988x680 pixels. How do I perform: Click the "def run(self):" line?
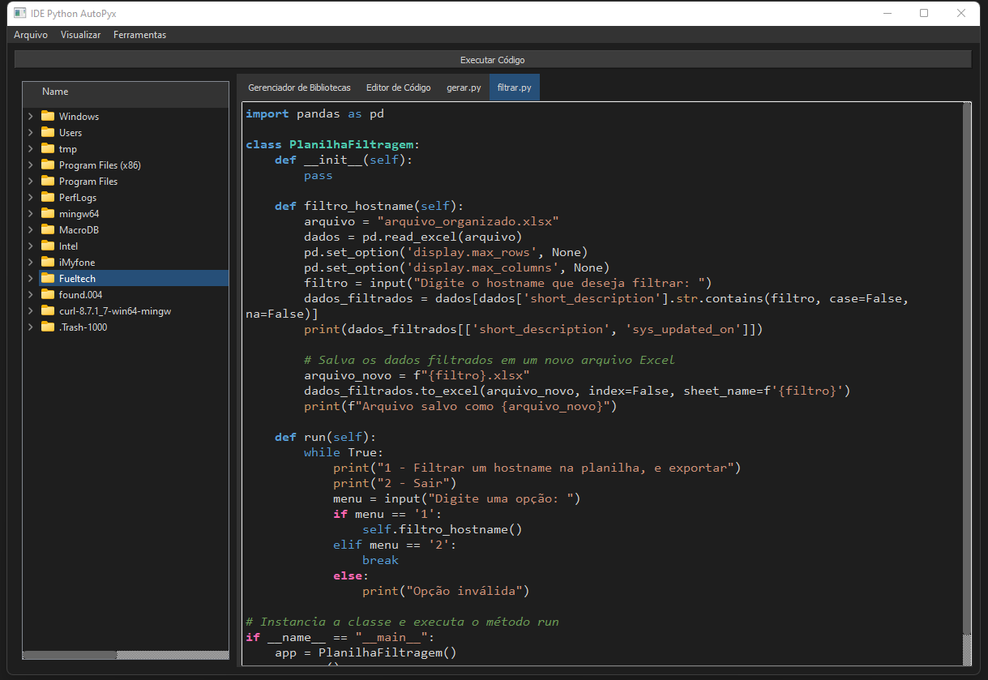click(326, 437)
